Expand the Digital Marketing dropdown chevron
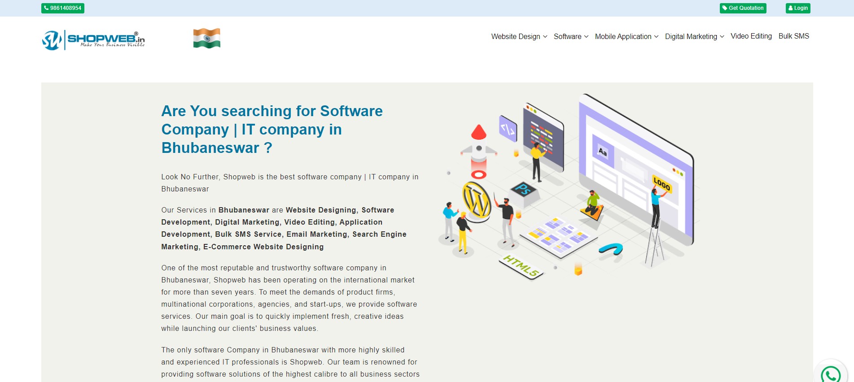The height and width of the screenshot is (382, 854). [x=722, y=37]
